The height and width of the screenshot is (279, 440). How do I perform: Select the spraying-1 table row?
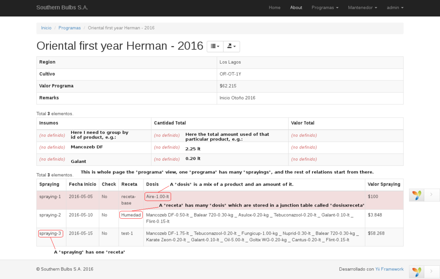point(50,197)
